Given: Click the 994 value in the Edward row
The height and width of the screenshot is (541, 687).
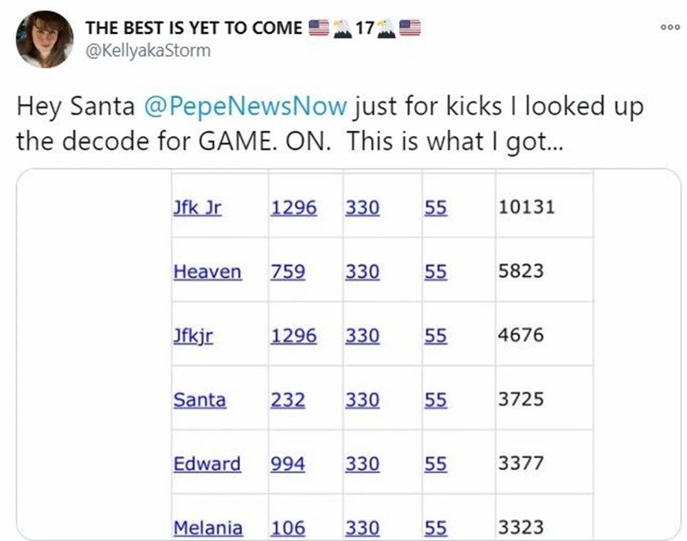Looking at the screenshot, I should click(x=288, y=464).
